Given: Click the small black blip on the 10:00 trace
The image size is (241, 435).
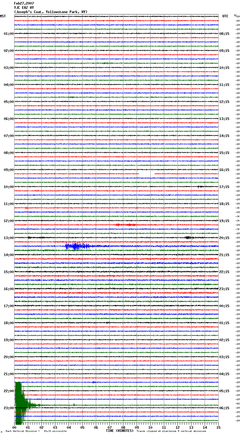Looking at the screenshot, I should click(200, 187).
